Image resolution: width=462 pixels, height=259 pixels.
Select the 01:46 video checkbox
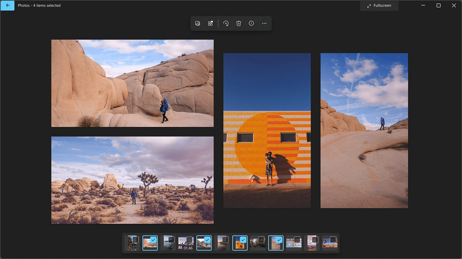(x=189, y=239)
